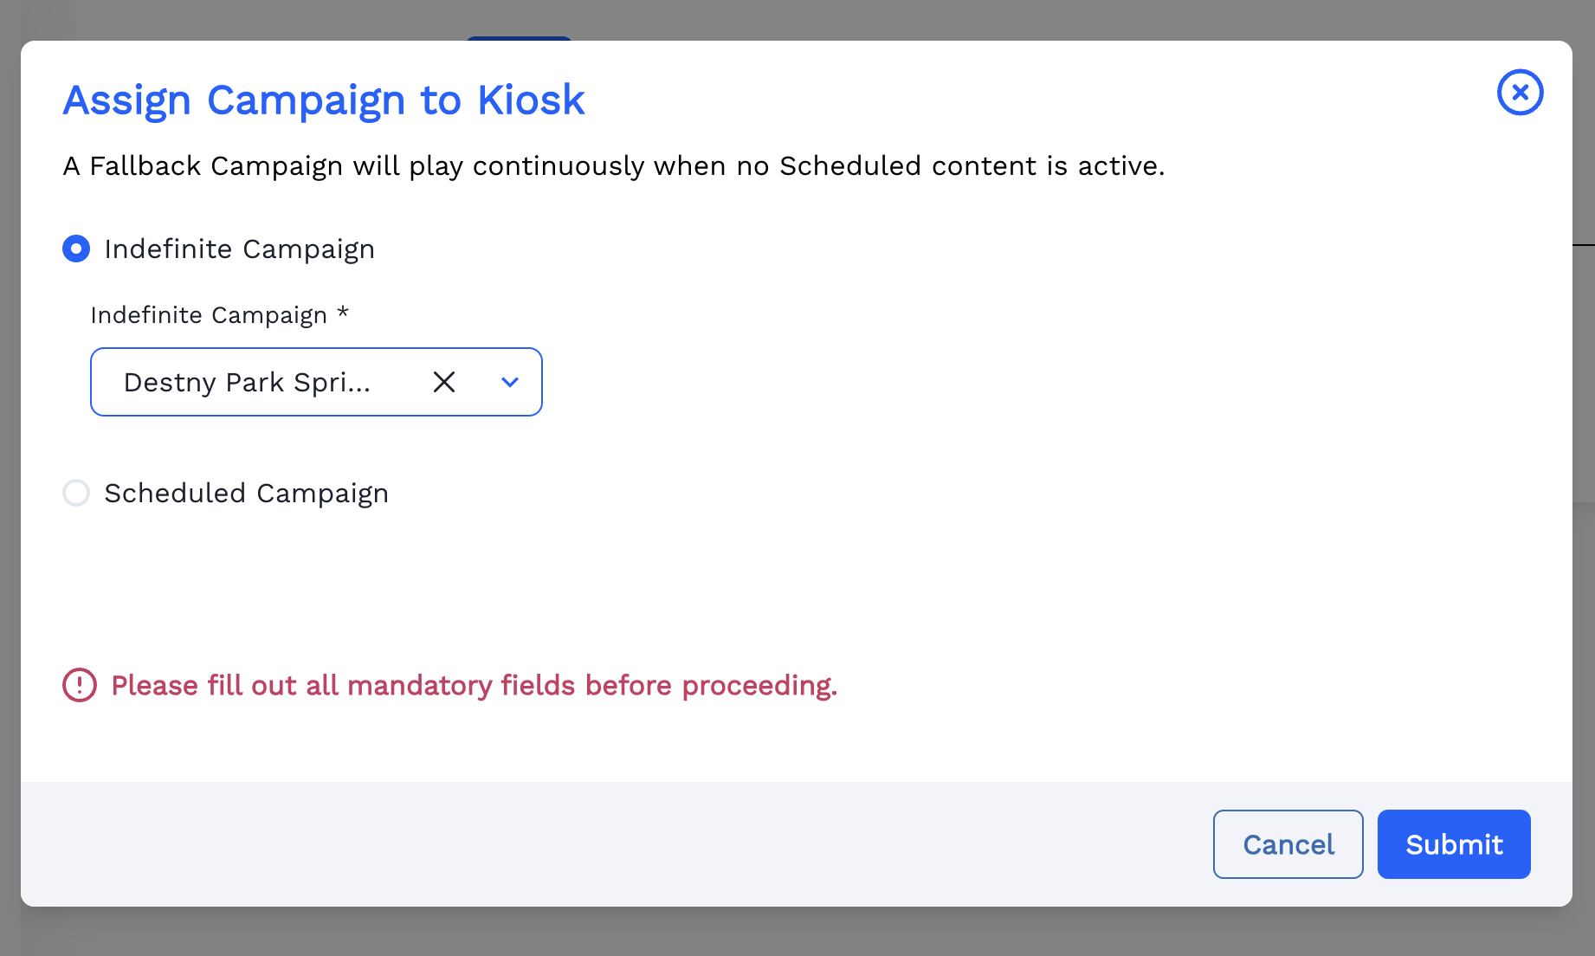The width and height of the screenshot is (1595, 956).
Task: Select the Indefinite Campaign radio button
Action: (x=76, y=249)
